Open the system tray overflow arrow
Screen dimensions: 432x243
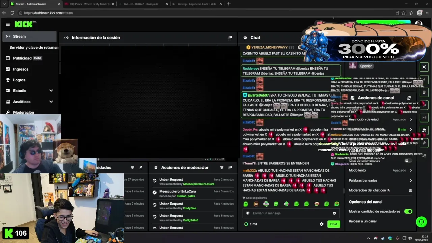[368, 238]
